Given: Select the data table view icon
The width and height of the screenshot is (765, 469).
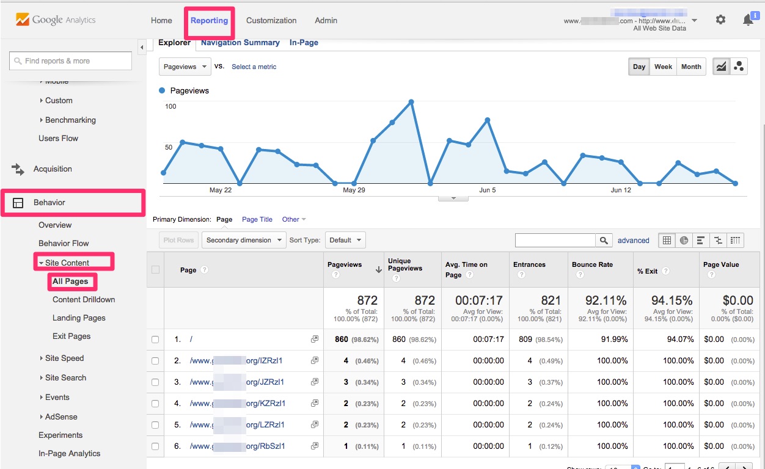Looking at the screenshot, I should coord(667,240).
